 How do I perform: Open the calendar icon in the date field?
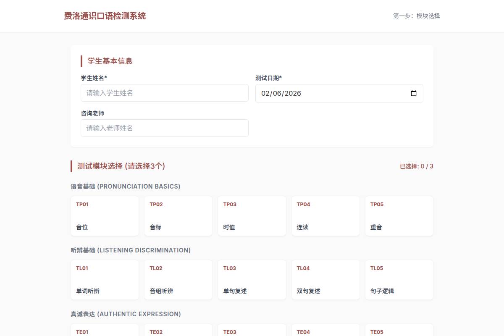(414, 93)
